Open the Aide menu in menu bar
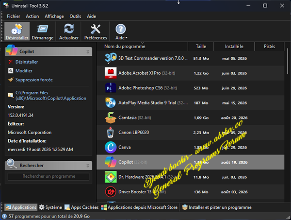The width and height of the screenshot is (291, 220). tap(91, 17)
